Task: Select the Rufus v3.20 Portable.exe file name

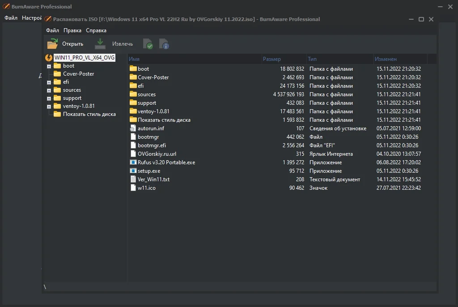Action: [166, 162]
